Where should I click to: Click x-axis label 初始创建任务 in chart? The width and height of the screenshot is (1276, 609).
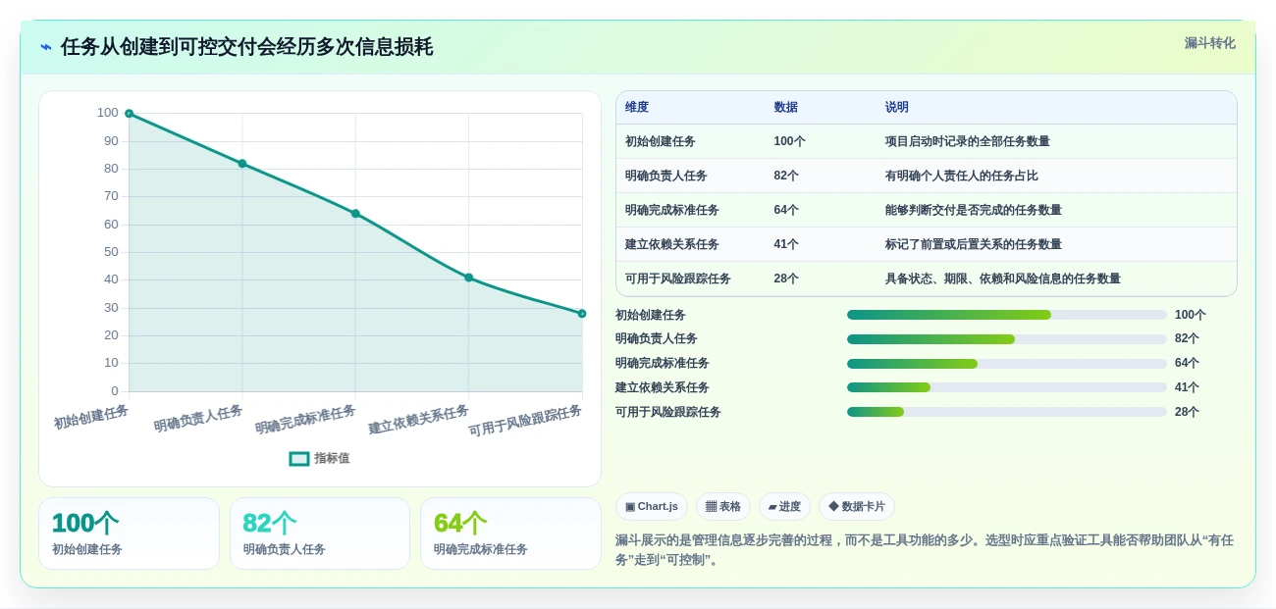pos(91,417)
